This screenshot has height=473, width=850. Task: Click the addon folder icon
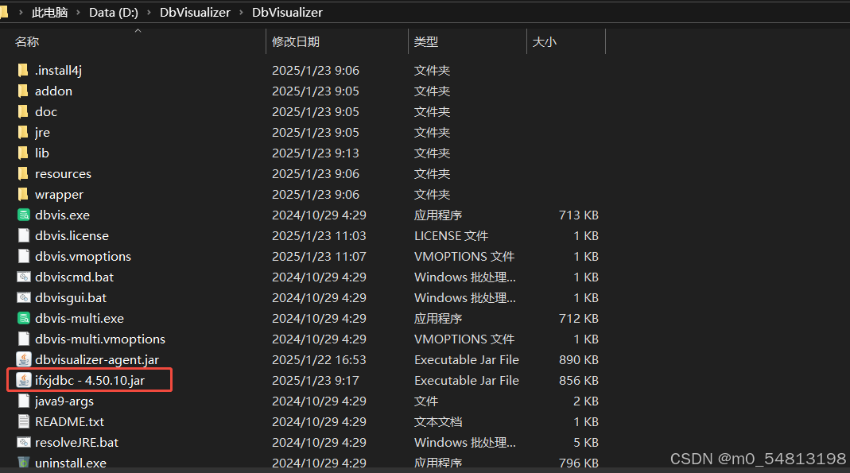click(23, 91)
